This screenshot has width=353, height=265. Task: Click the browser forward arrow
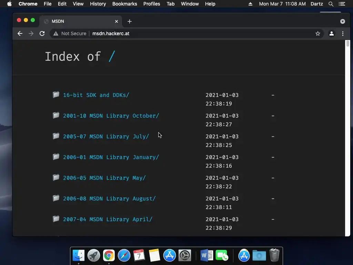[x=31, y=33]
